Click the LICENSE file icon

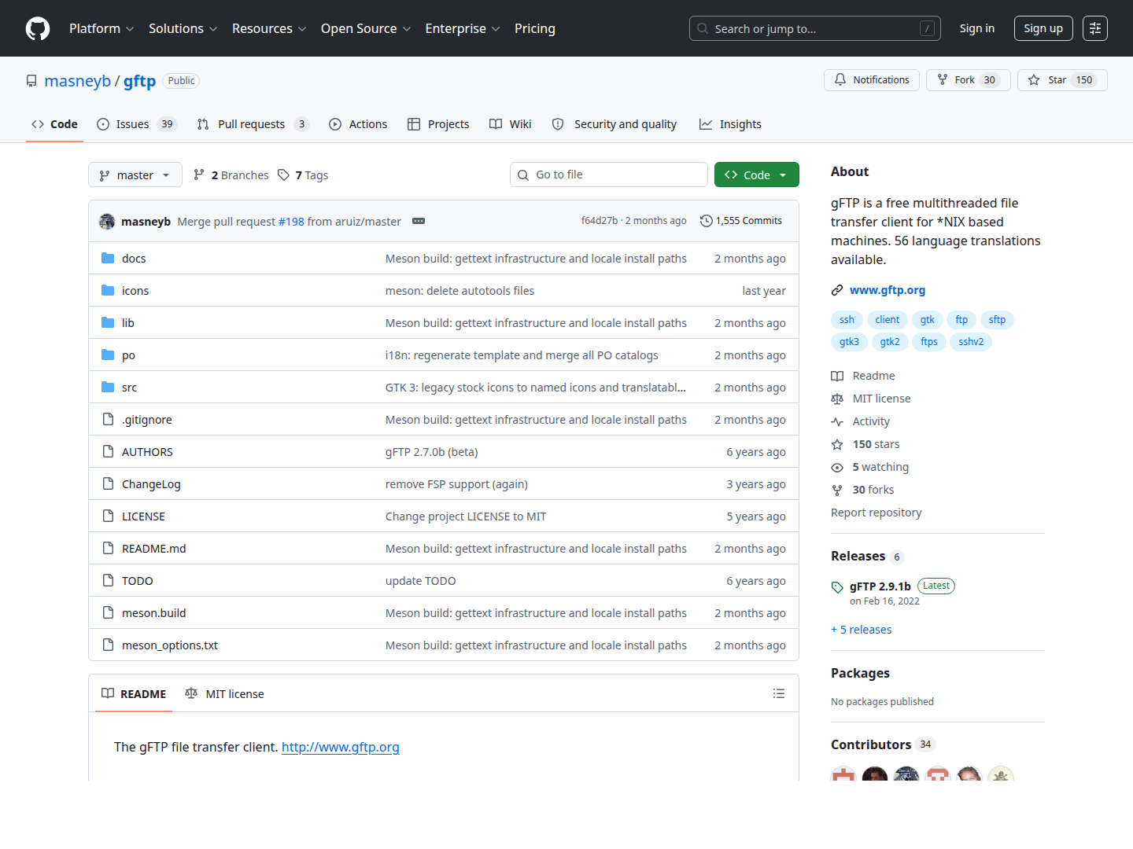[108, 516]
